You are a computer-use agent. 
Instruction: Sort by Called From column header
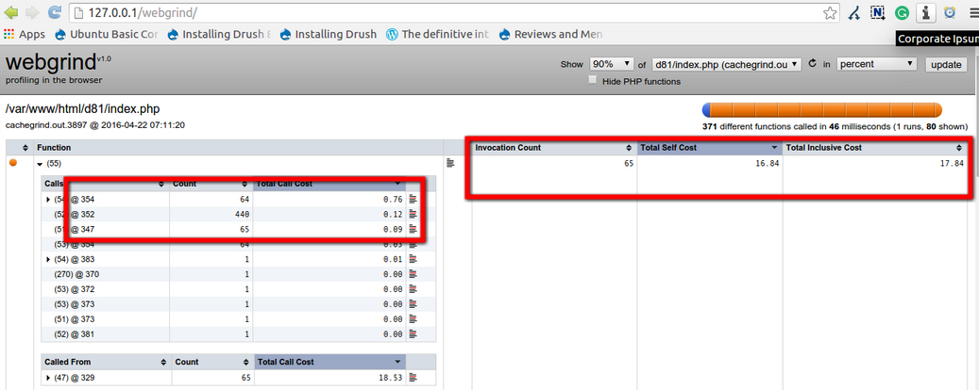(106, 362)
